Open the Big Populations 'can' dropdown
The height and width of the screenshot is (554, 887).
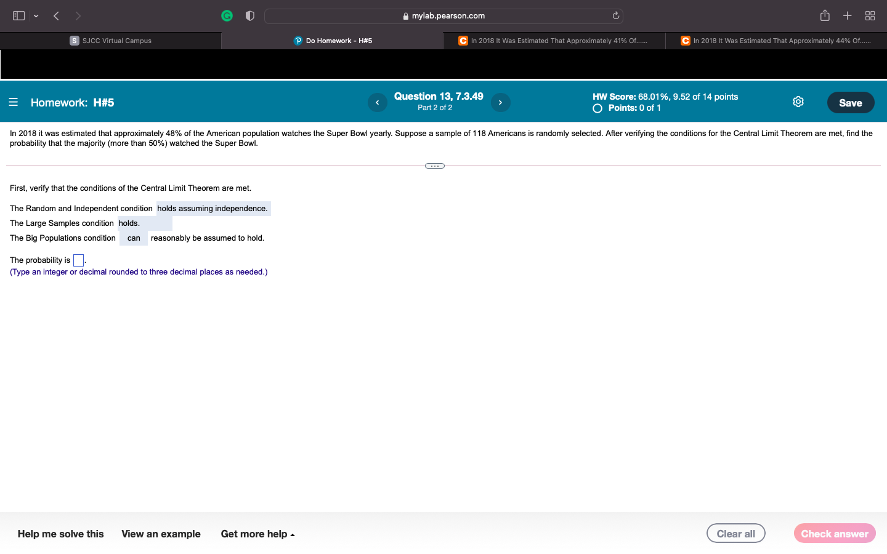pos(134,238)
